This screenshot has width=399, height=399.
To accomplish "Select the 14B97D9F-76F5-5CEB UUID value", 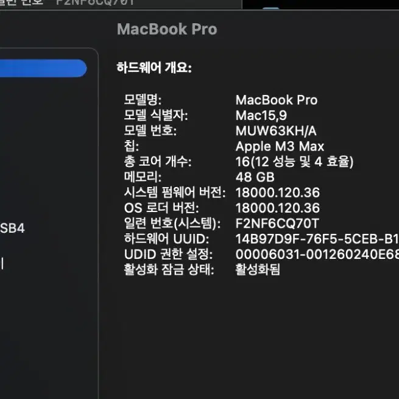I will point(317,239).
